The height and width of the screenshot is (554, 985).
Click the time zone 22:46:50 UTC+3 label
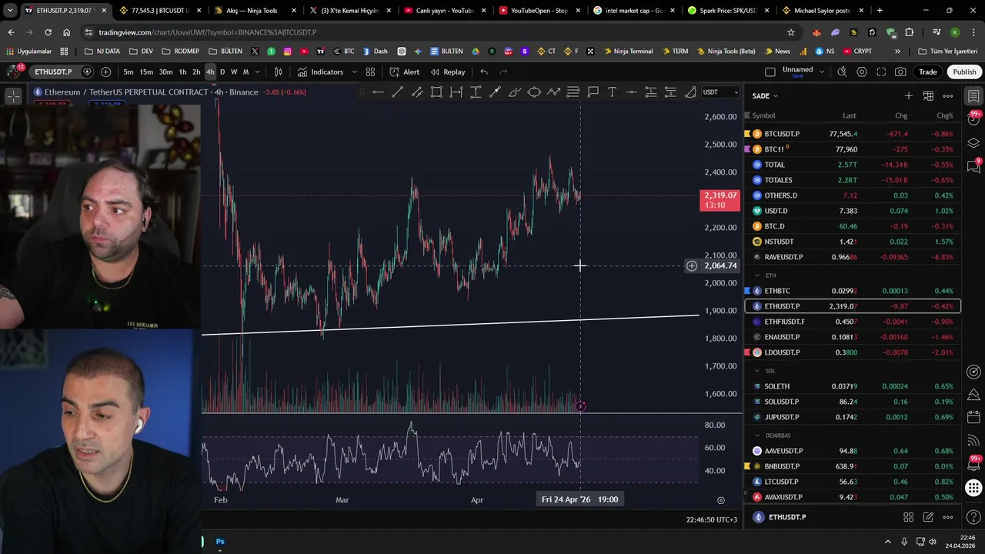712,519
